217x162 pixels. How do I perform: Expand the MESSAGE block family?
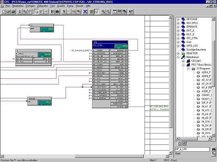coord(178,19)
